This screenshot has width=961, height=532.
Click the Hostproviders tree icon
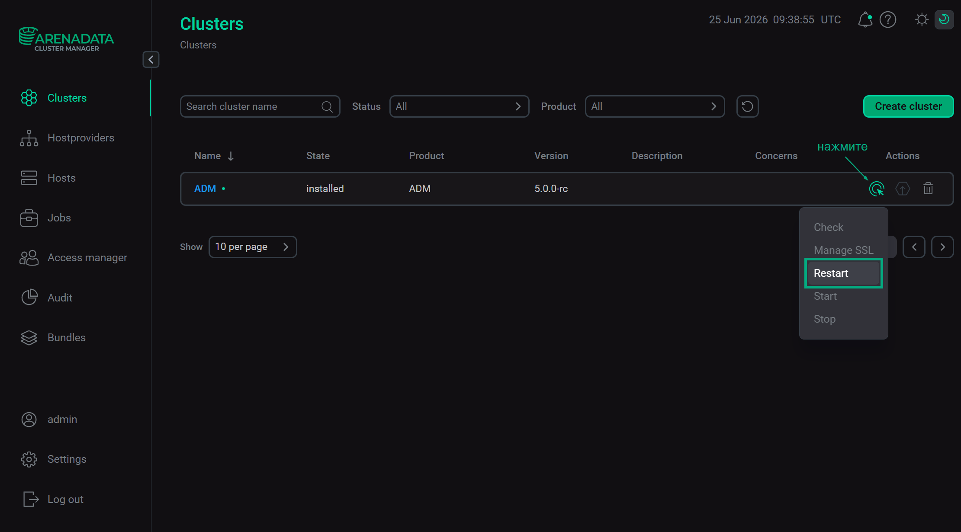[x=29, y=138]
